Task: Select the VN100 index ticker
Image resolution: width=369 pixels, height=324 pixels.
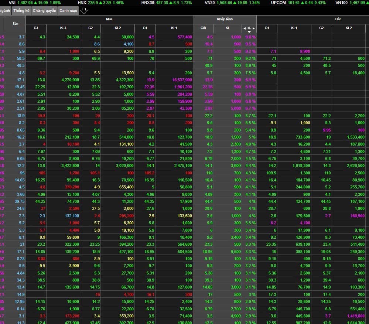Action: coord(352,3)
